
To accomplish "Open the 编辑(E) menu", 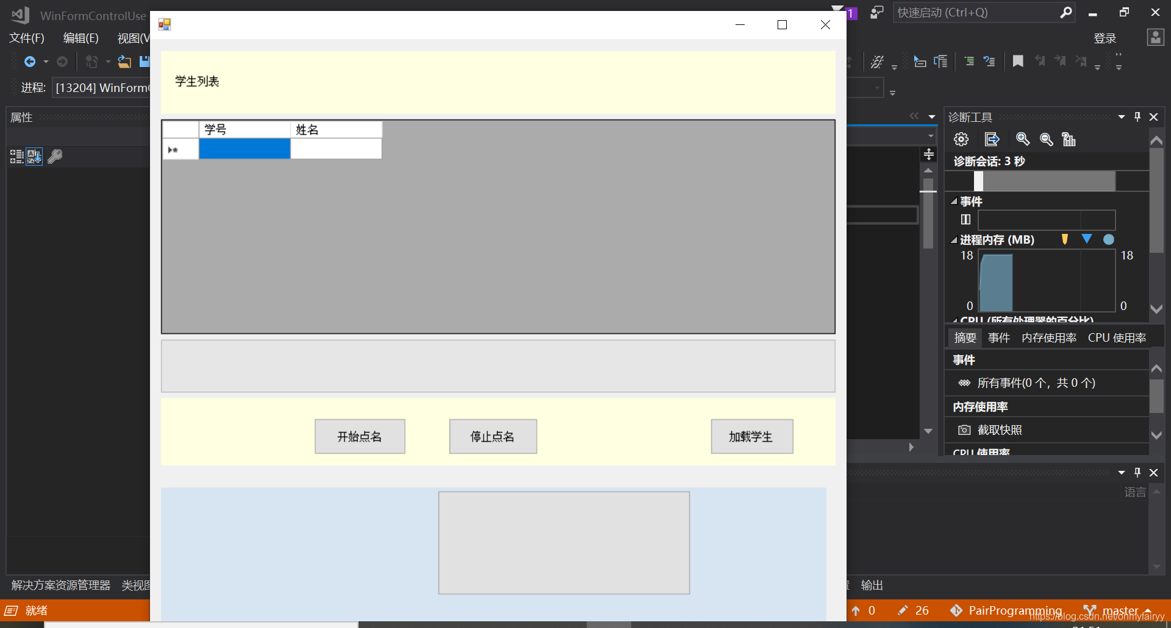I will [x=81, y=38].
